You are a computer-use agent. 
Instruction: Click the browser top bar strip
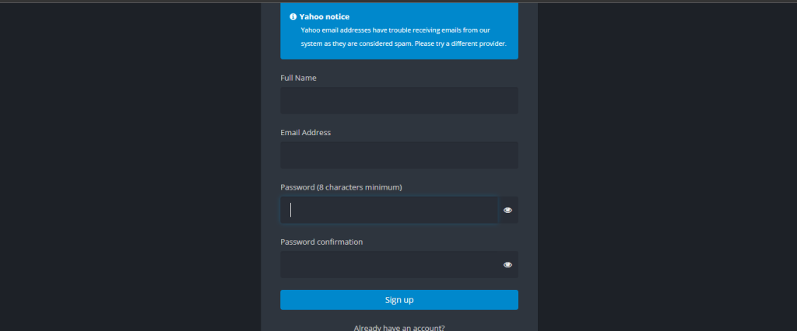(398, 1)
